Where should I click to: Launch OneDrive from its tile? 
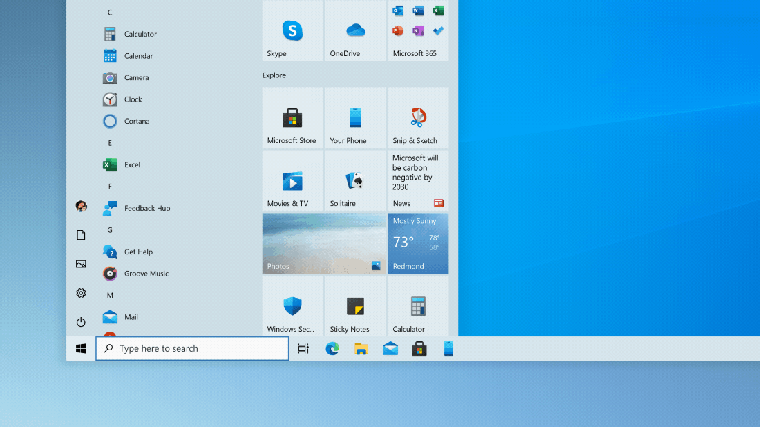pos(354,30)
